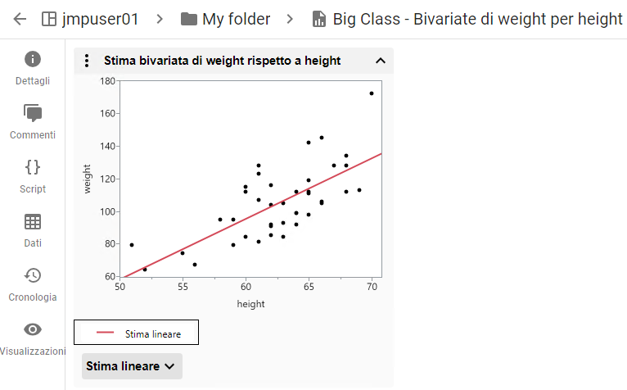The height and width of the screenshot is (390, 627).
Task: Click the chevron after jmpuser01
Action: click(x=159, y=19)
